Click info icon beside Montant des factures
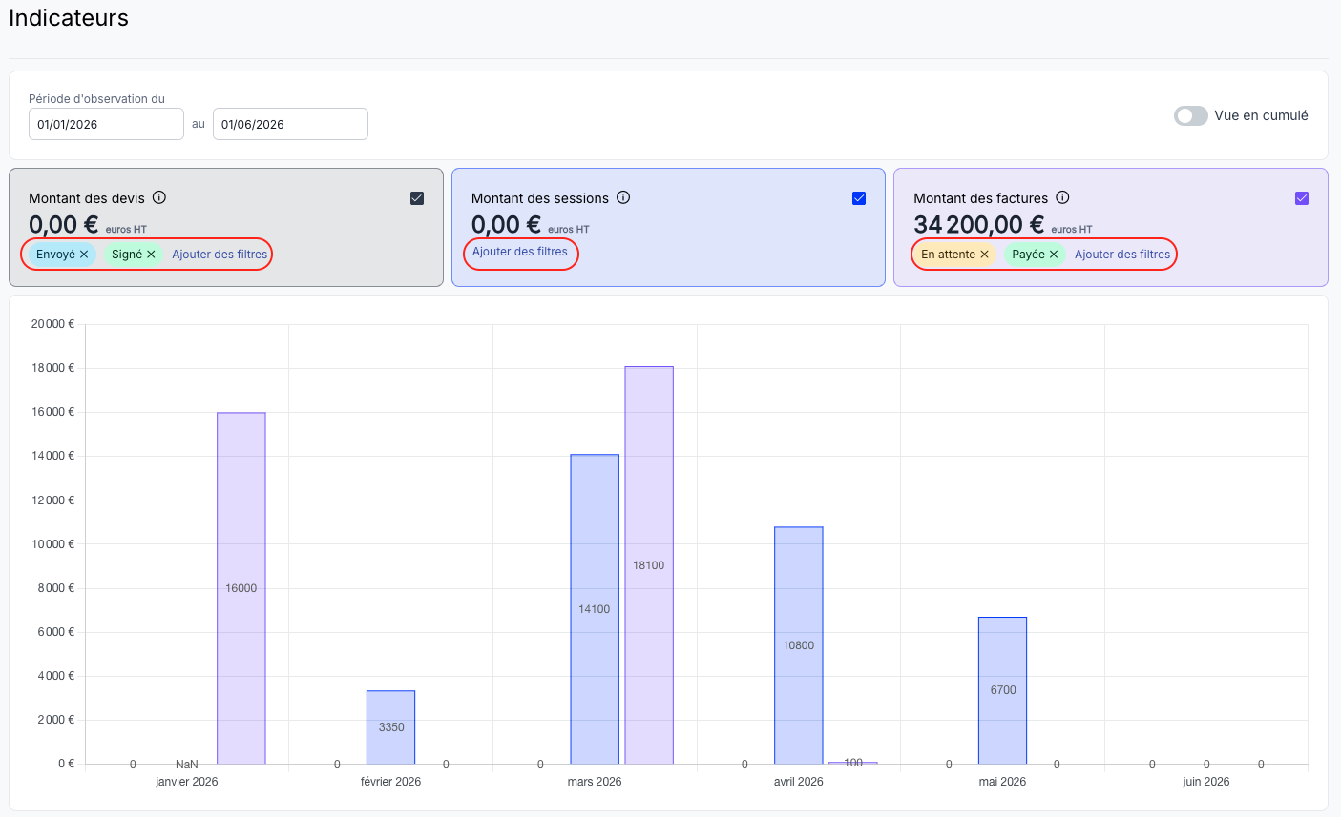This screenshot has height=817, width=1341. (x=1062, y=197)
